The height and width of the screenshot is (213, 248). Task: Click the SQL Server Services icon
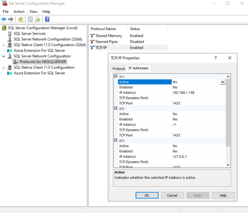point(9,34)
